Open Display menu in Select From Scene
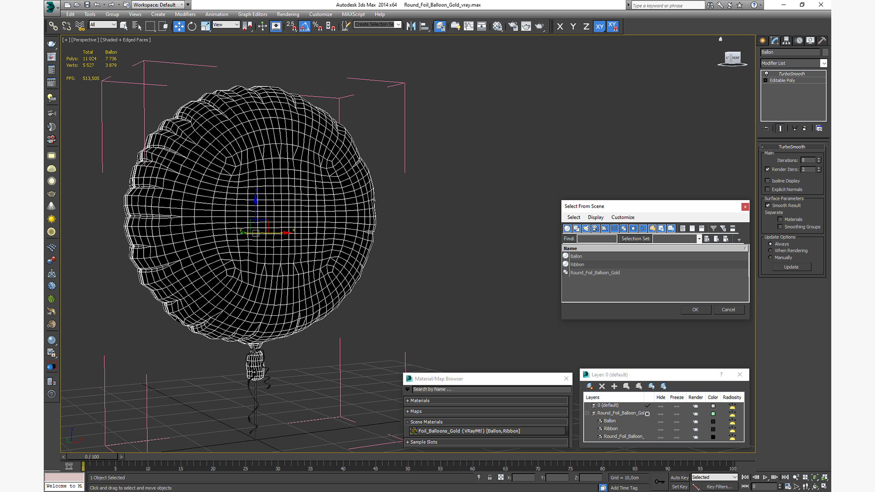 point(596,217)
